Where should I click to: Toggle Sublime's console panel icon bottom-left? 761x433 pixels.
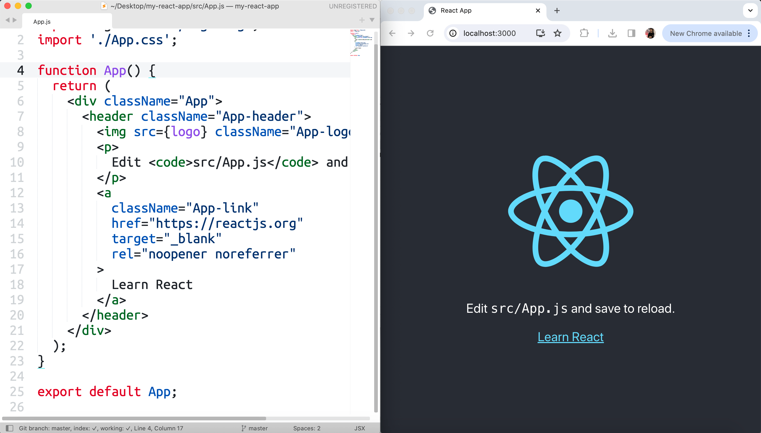click(x=10, y=428)
